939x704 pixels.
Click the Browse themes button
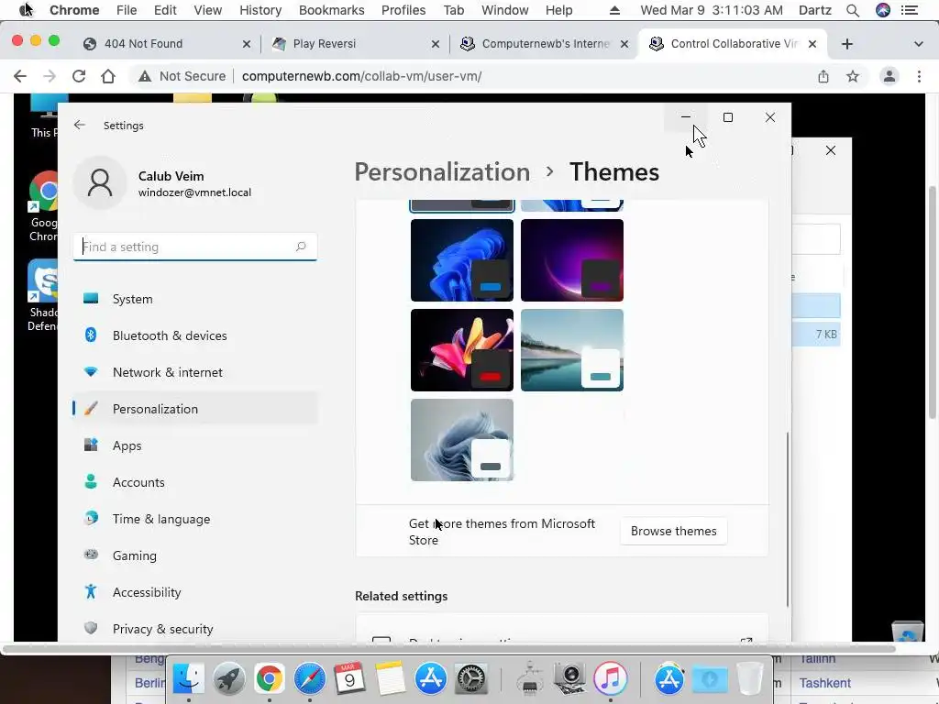(674, 531)
